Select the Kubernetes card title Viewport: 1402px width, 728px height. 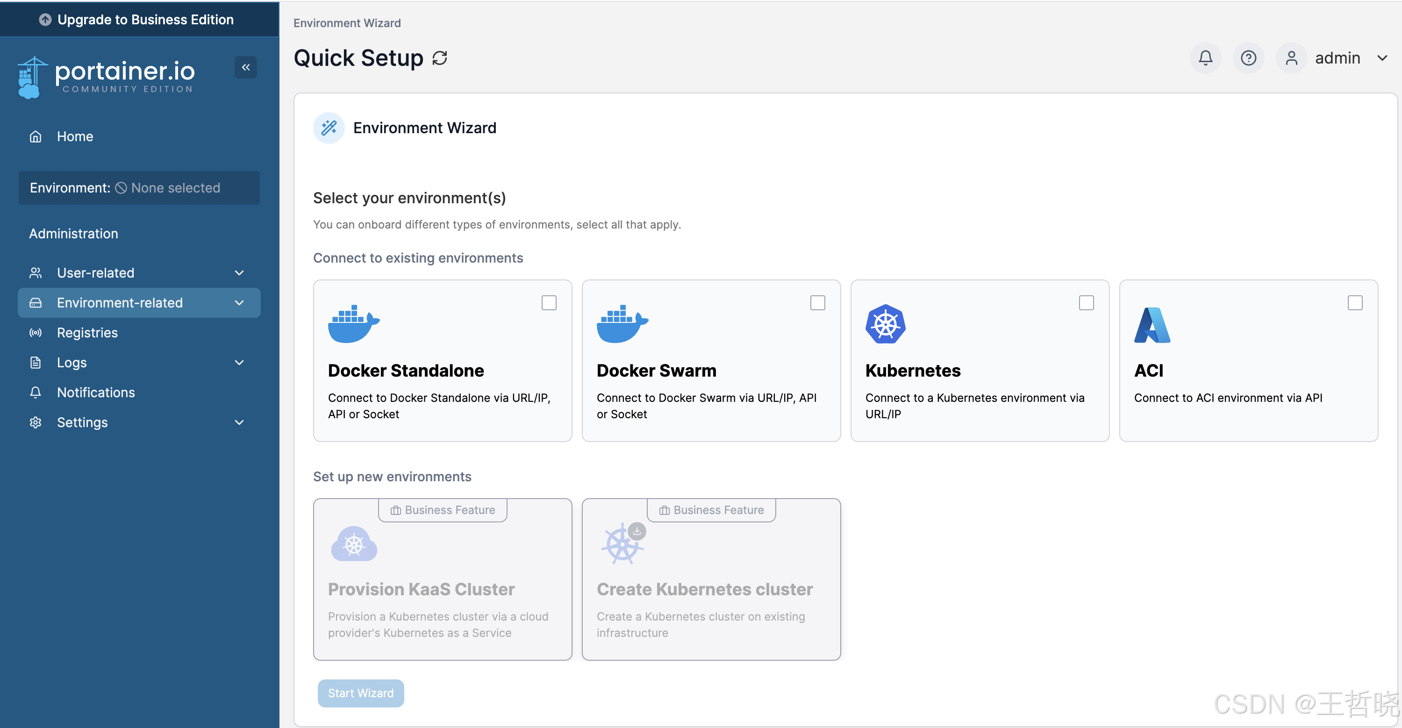tap(913, 371)
